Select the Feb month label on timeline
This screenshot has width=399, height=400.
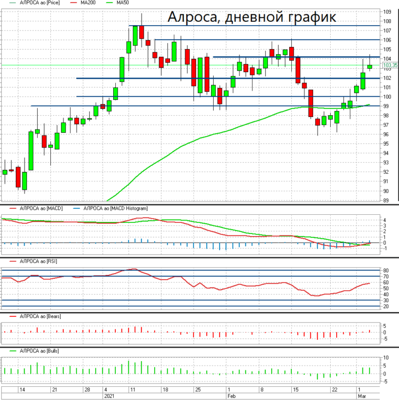[231, 396]
